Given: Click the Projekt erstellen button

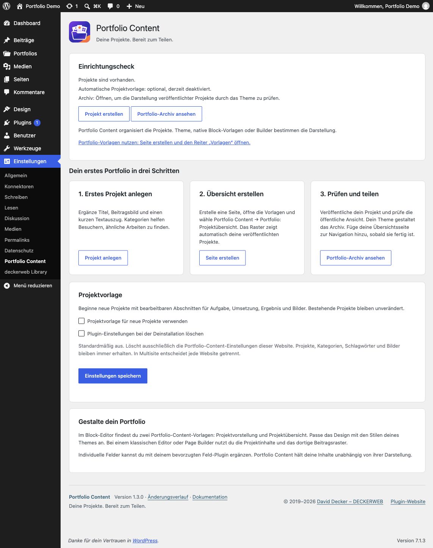Looking at the screenshot, I should (x=104, y=114).
